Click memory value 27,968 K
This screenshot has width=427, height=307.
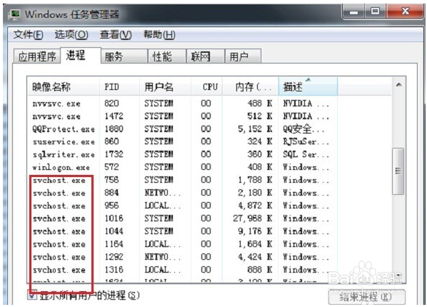[x=253, y=218]
